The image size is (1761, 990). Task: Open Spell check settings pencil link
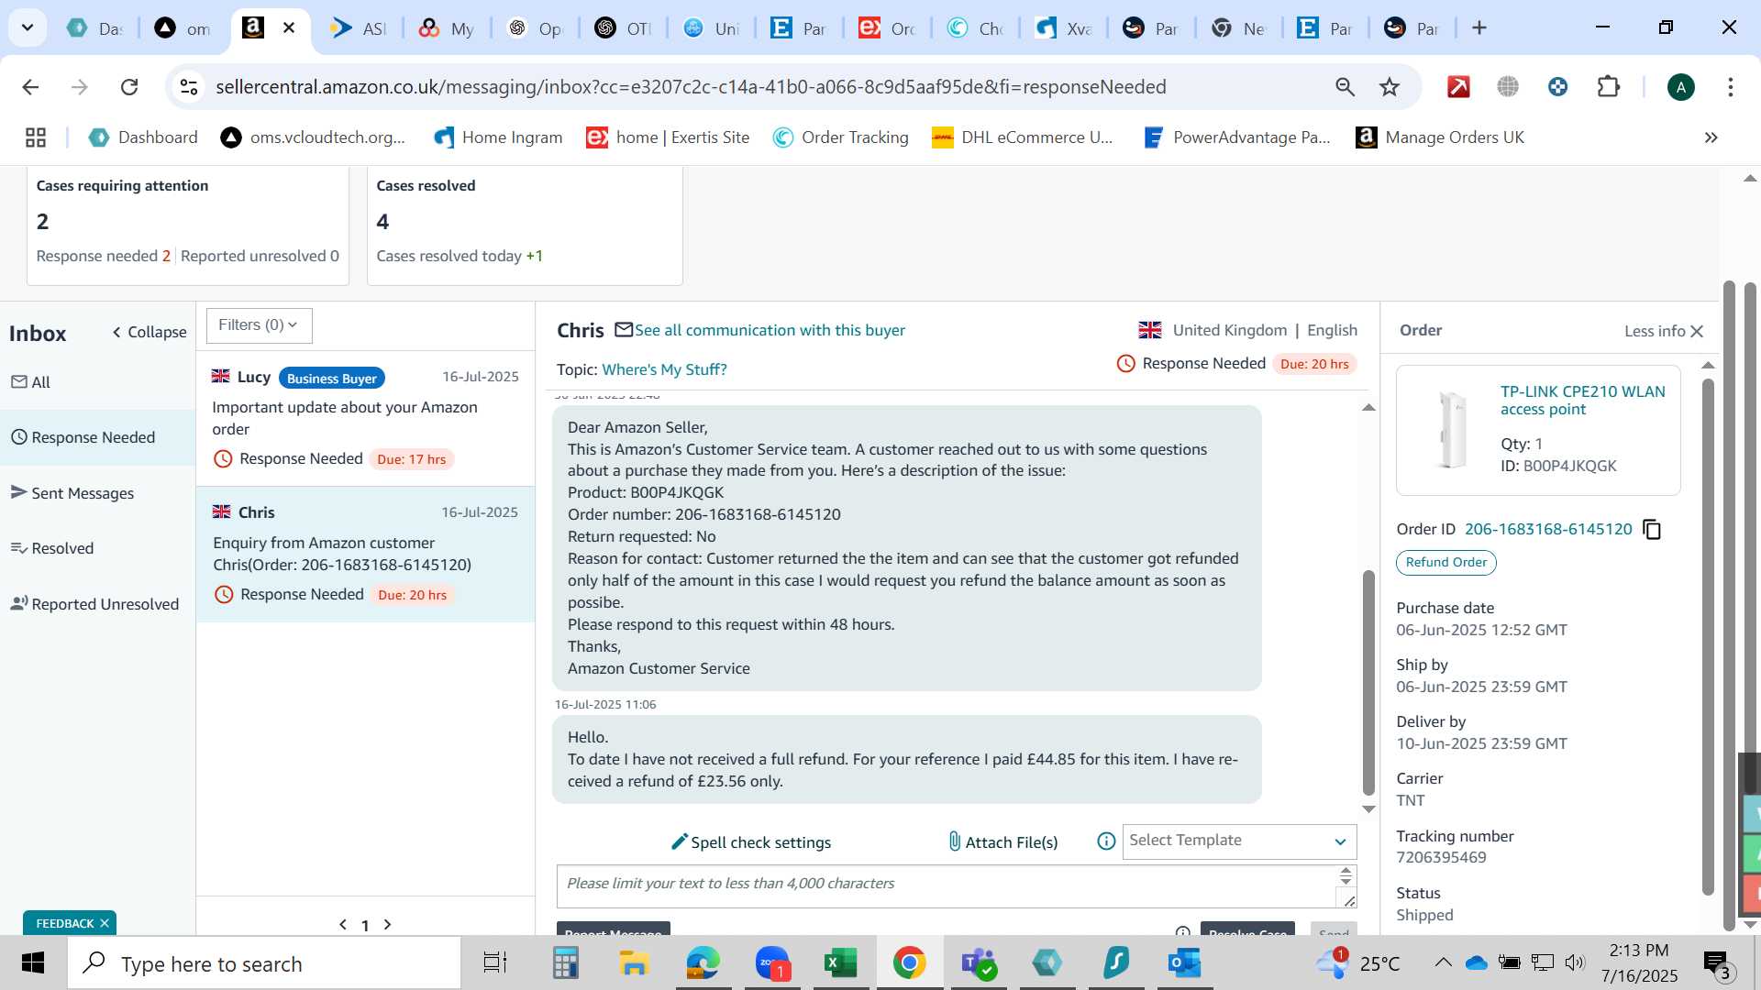751,841
